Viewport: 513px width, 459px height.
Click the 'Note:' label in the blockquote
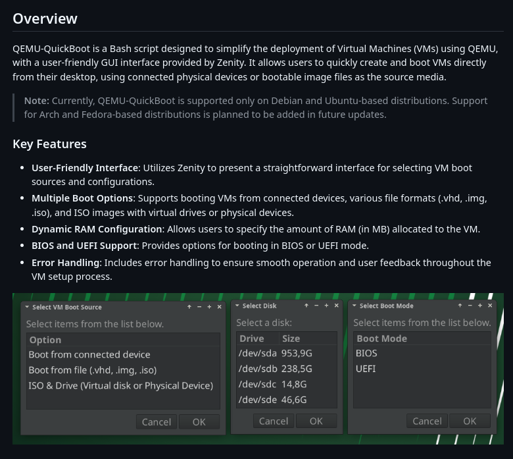coord(37,101)
